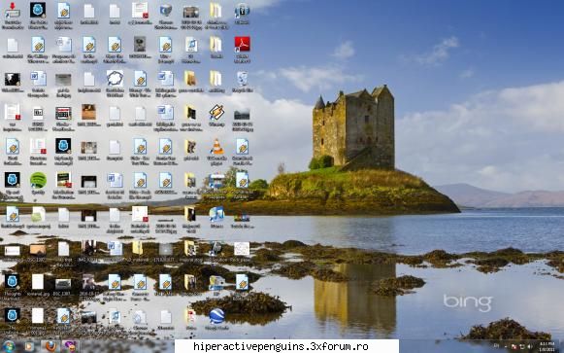Select the orange sunset photo thumbnail

38,249
